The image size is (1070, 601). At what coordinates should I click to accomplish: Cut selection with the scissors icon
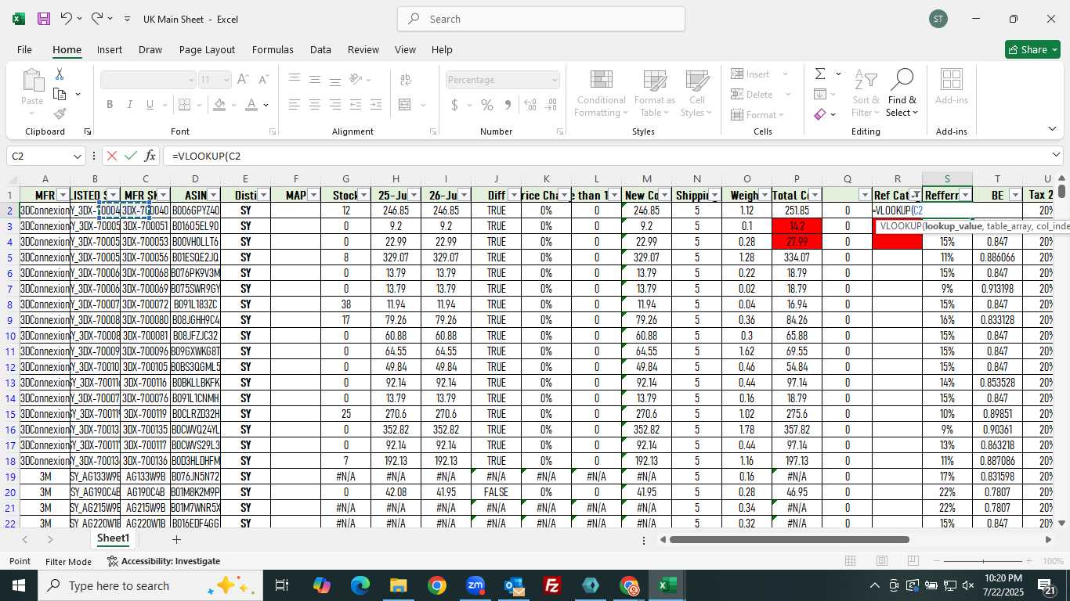59,74
